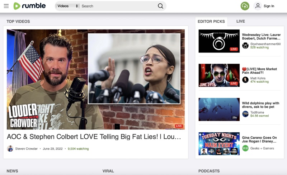Open the Louder with Crowder featured thumbnail
The width and height of the screenshot is (287, 175).
[x=96, y=79]
